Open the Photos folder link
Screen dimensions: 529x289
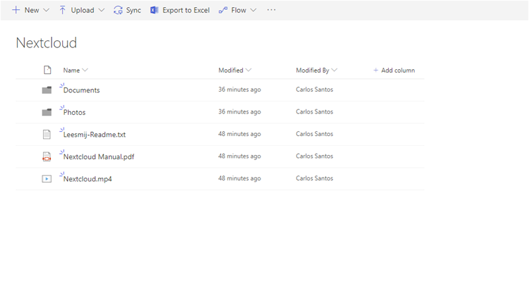point(74,112)
